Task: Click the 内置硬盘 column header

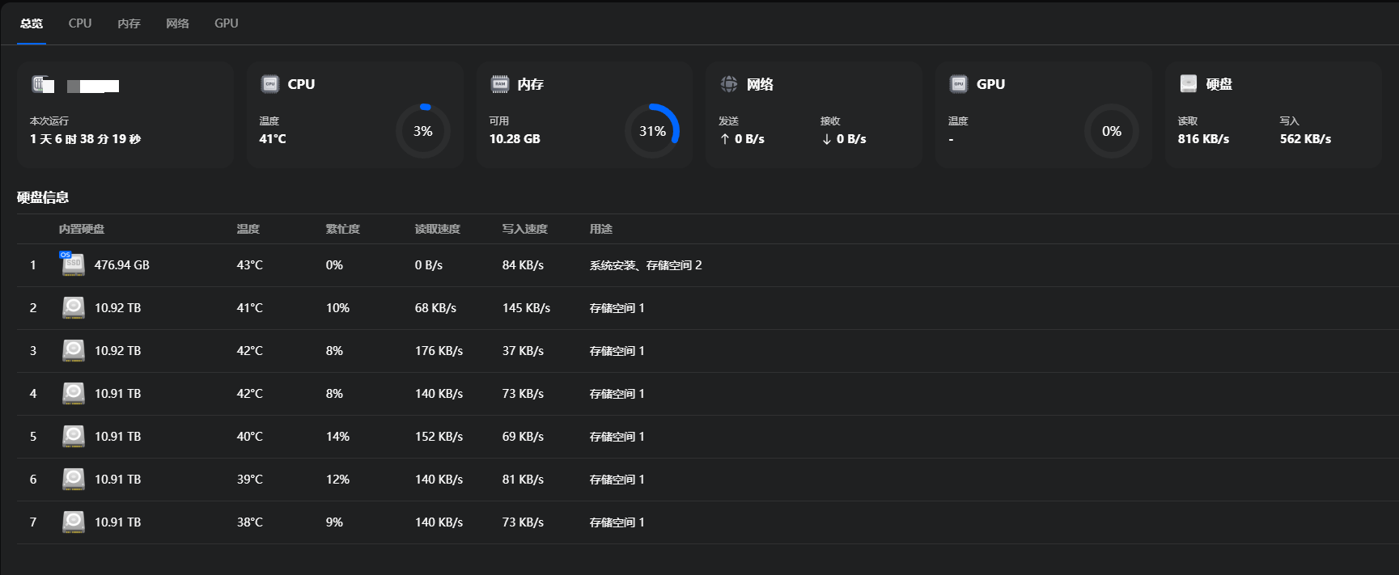Action: [x=82, y=229]
